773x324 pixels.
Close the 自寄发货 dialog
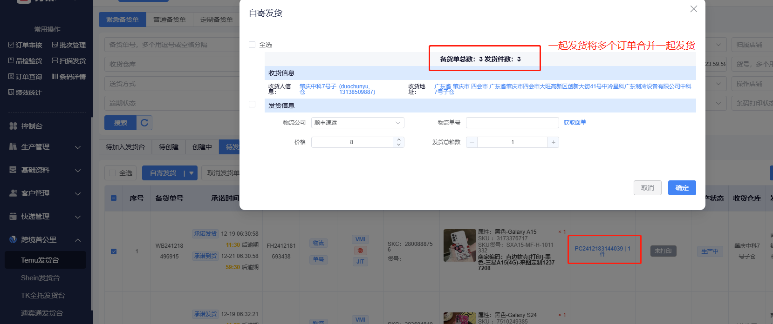tap(693, 9)
